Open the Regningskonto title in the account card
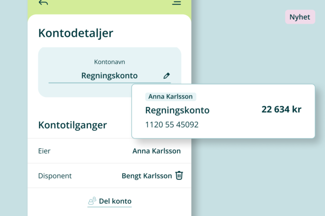Image resolution: width=325 pixels, height=216 pixels. click(178, 110)
